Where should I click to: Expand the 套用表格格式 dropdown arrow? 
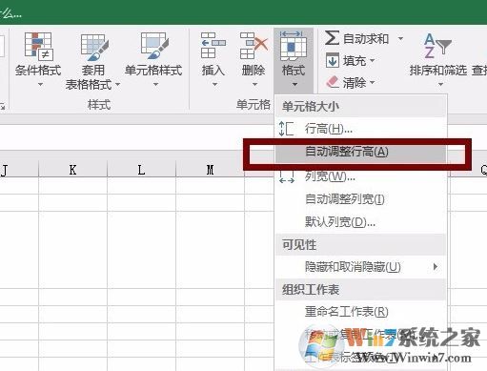(117, 85)
